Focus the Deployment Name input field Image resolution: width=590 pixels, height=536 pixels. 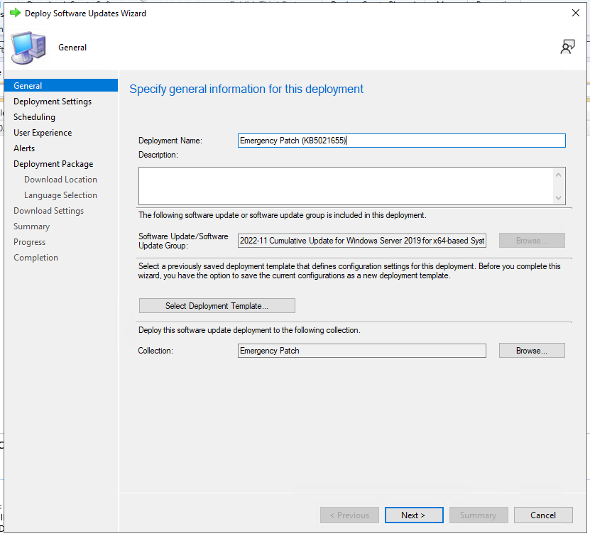click(x=401, y=141)
